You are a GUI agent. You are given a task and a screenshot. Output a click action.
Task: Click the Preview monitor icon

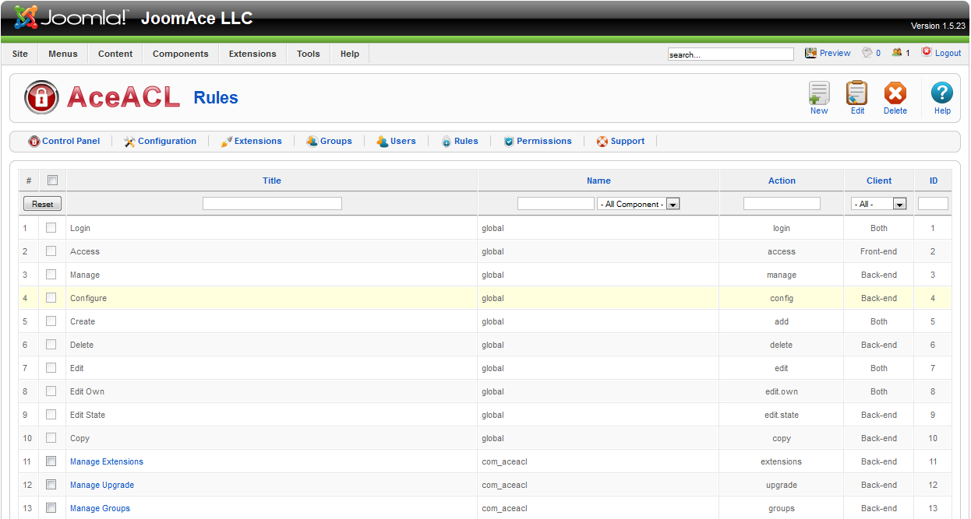pos(810,53)
